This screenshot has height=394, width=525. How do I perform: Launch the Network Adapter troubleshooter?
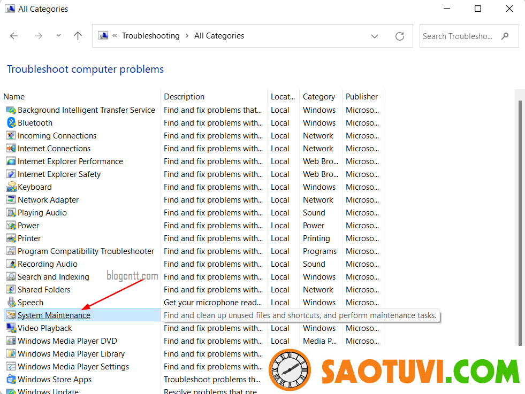[x=48, y=200]
